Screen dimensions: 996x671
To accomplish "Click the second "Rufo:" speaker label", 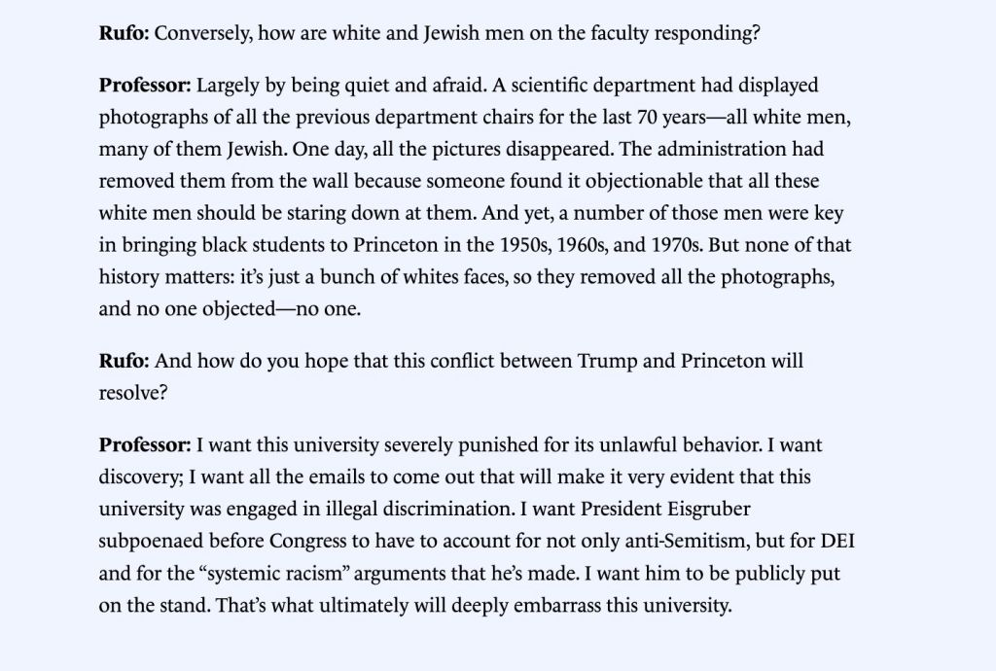I will 124,362.
